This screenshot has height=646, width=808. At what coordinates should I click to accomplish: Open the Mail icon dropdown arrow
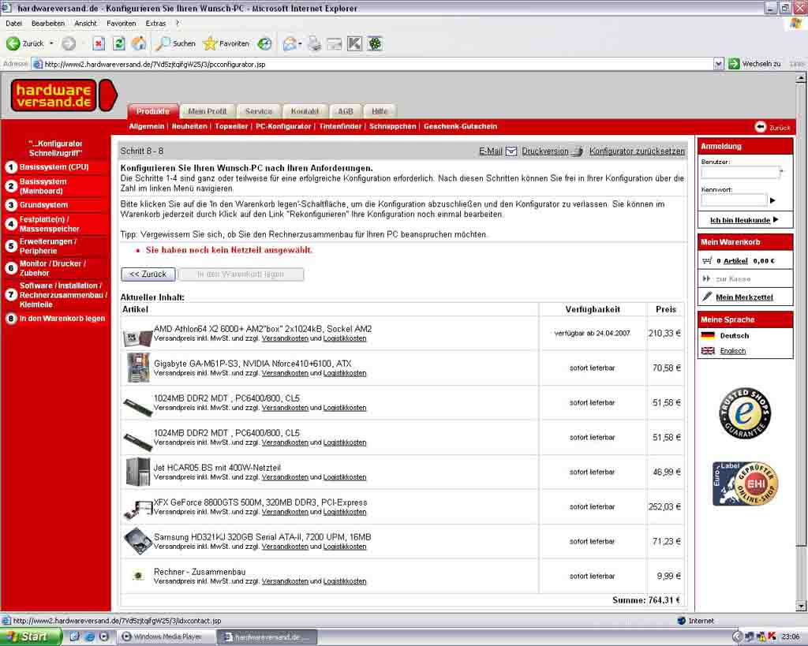(x=300, y=44)
